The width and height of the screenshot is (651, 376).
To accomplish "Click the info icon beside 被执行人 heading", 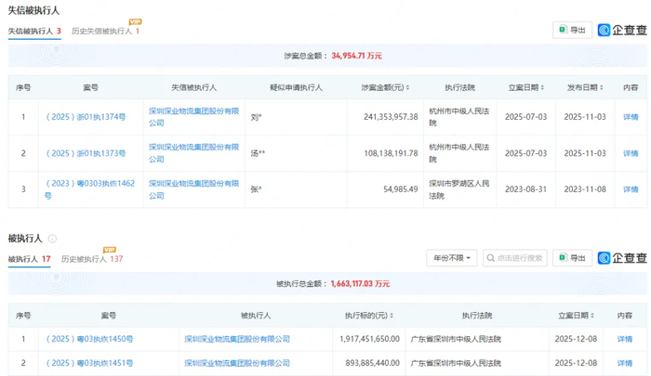I will click(x=52, y=240).
